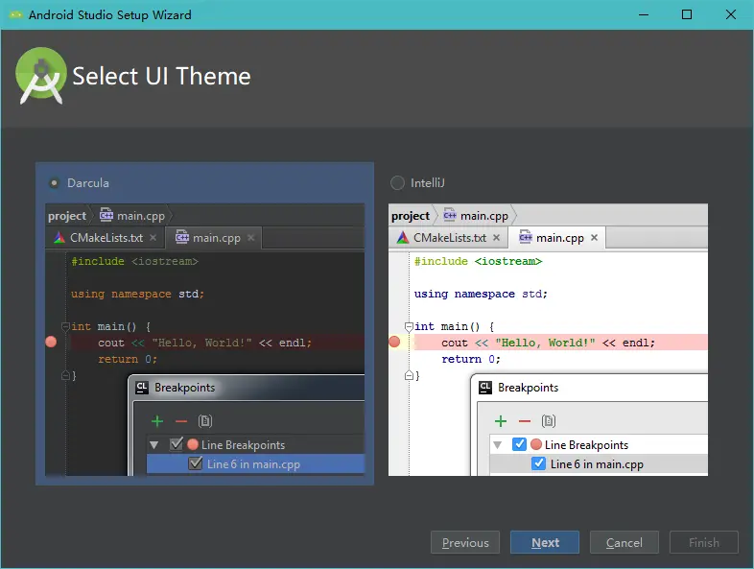
Task: Minimize the Setup Wizard window
Action: [644, 15]
